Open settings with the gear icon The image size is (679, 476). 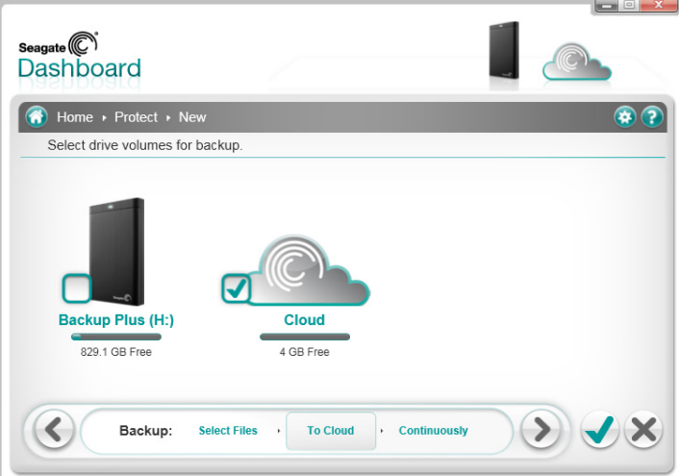tap(624, 117)
